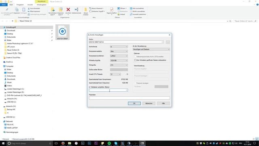Click the Verlauf icon in ribbon
The height and width of the screenshot is (146, 259).
click(x=119, y=15)
